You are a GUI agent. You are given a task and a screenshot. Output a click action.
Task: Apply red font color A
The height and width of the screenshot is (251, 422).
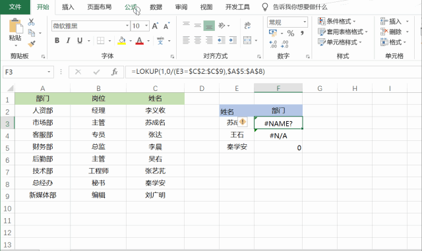[139, 41]
